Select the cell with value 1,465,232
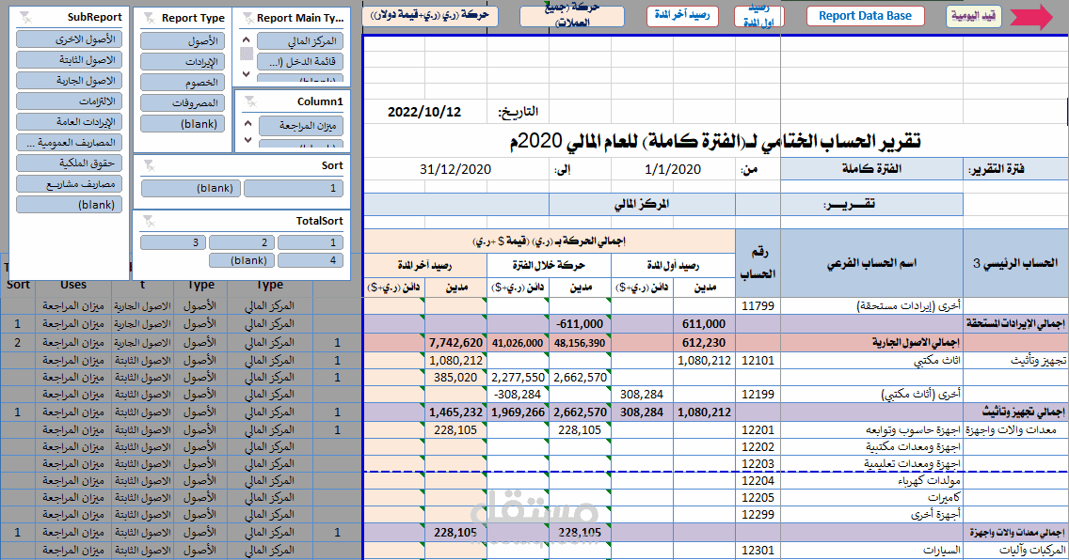Screen dimensions: 1069x560 [x=455, y=412]
